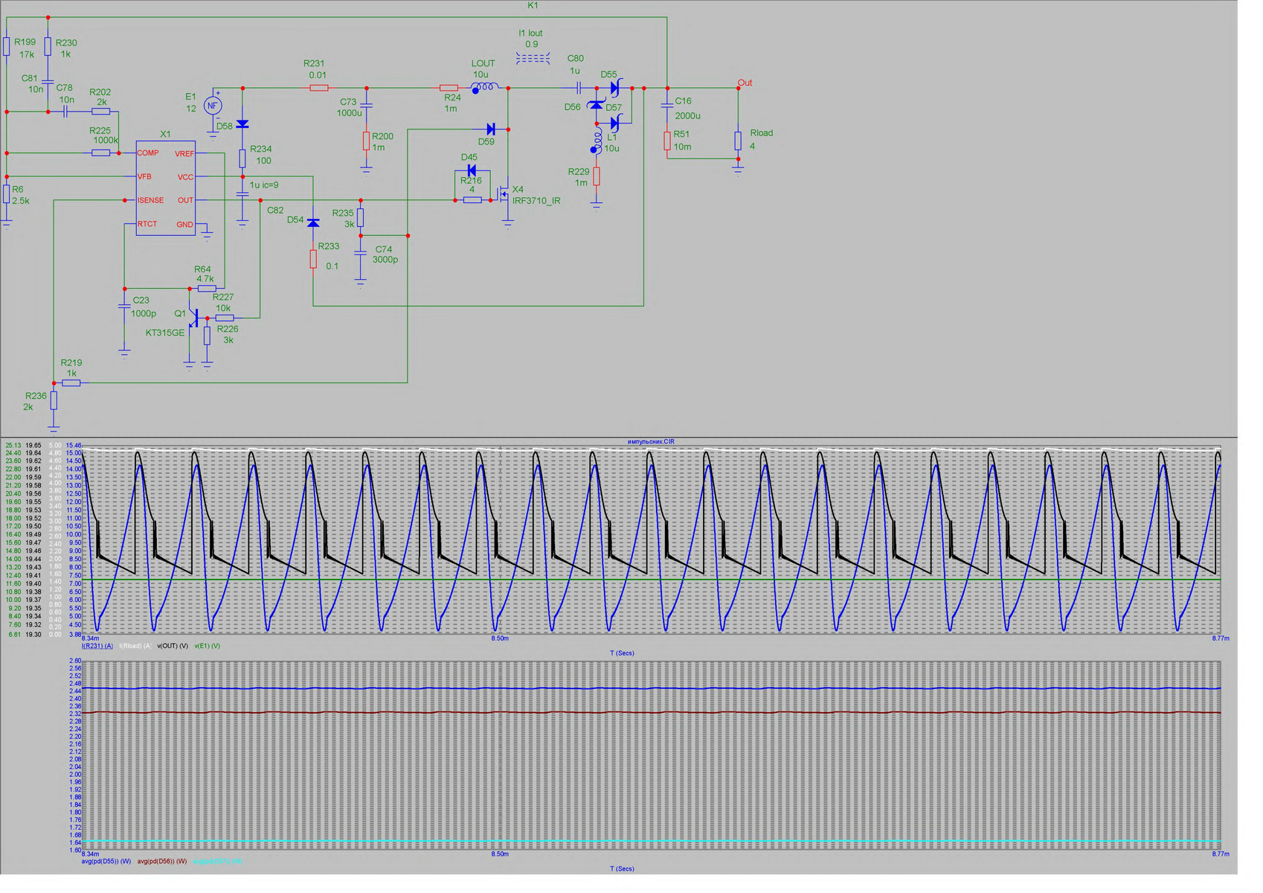This screenshot has height=893, width=1263.
Task: Click the R6 resistor symbol
Action: coord(7,194)
